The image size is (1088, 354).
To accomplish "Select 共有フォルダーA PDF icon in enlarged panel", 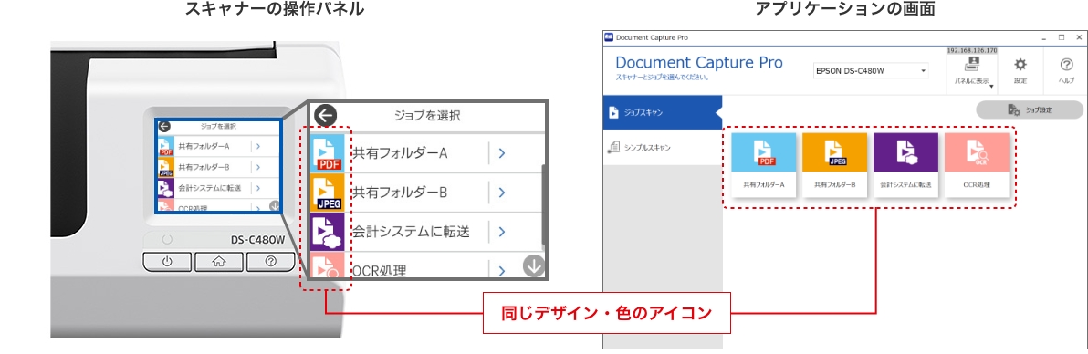I will tap(328, 152).
